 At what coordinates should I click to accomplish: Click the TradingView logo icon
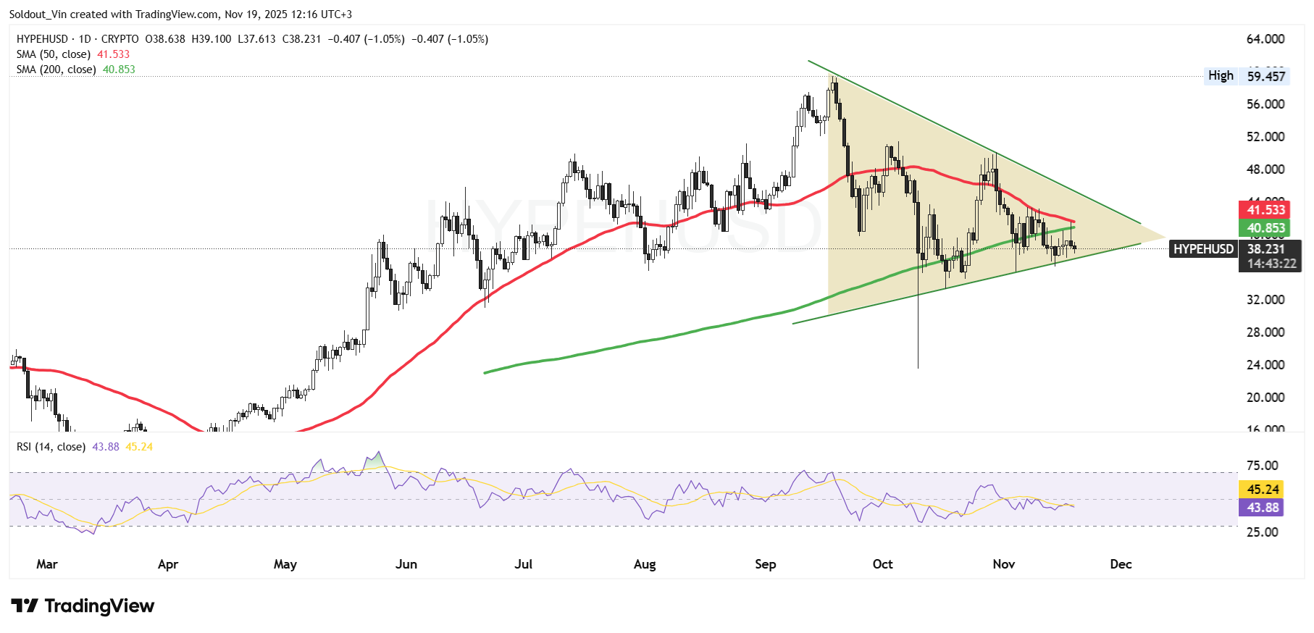pyautogui.click(x=25, y=605)
